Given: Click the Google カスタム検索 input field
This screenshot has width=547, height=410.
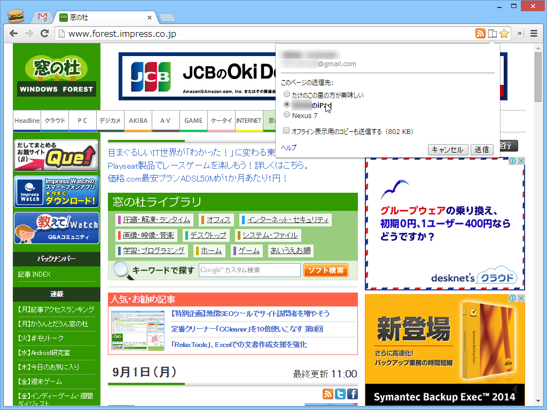Looking at the screenshot, I should click(x=249, y=270).
